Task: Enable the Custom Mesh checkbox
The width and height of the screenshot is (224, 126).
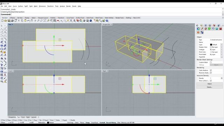Action: point(211,62)
